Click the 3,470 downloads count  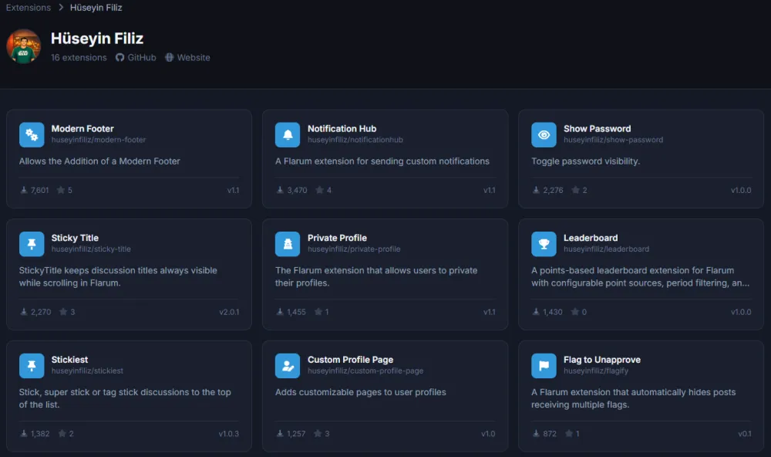coord(297,190)
